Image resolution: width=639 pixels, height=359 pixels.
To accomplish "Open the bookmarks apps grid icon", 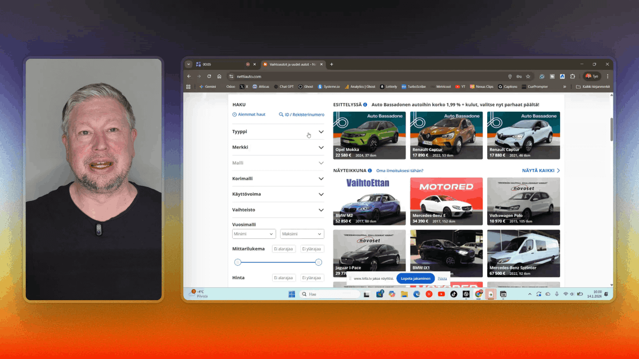I will [x=189, y=87].
